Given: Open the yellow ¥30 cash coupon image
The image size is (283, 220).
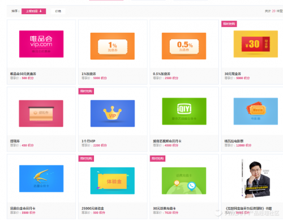Looking at the screenshot, I should tap(256, 44).
